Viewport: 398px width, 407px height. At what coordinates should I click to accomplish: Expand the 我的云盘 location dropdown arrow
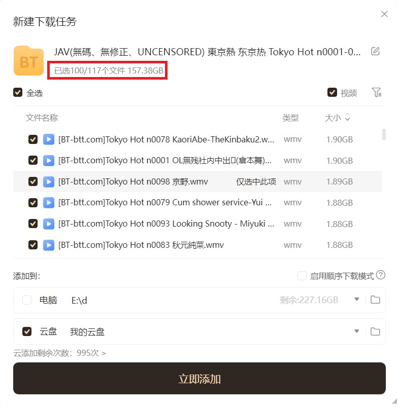click(x=357, y=331)
